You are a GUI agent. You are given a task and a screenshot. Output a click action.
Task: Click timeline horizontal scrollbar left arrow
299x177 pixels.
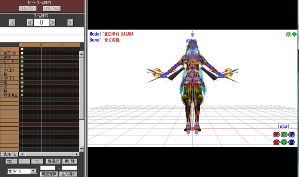(x=22, y=154)
